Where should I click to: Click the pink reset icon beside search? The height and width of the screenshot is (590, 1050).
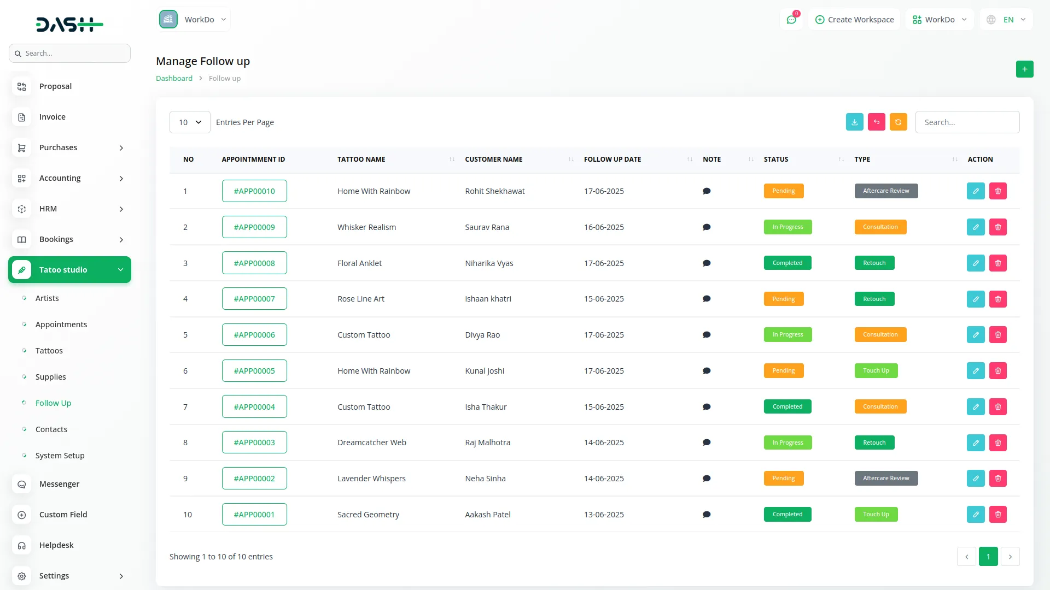(x=876, y=122)
